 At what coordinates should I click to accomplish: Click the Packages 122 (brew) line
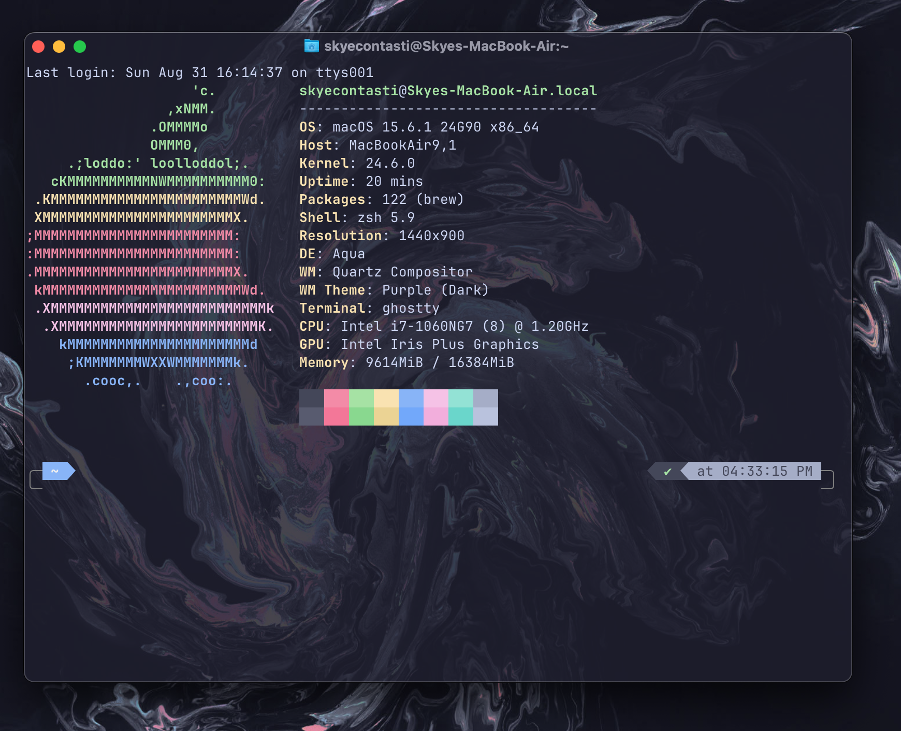click(x=382, y=199)
